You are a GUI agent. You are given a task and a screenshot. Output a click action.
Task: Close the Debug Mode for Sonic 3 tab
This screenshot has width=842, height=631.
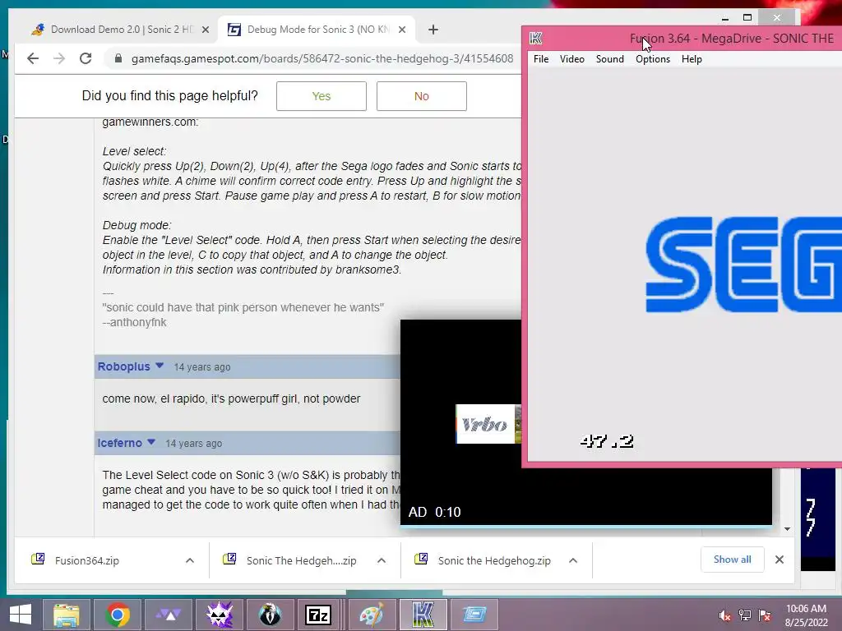[401, 30]
